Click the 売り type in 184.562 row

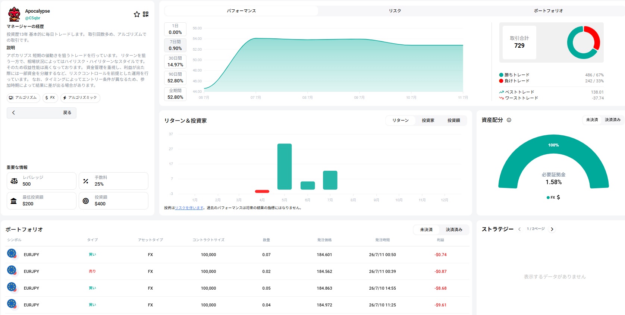pyautogui.click(x=92, y=271)
